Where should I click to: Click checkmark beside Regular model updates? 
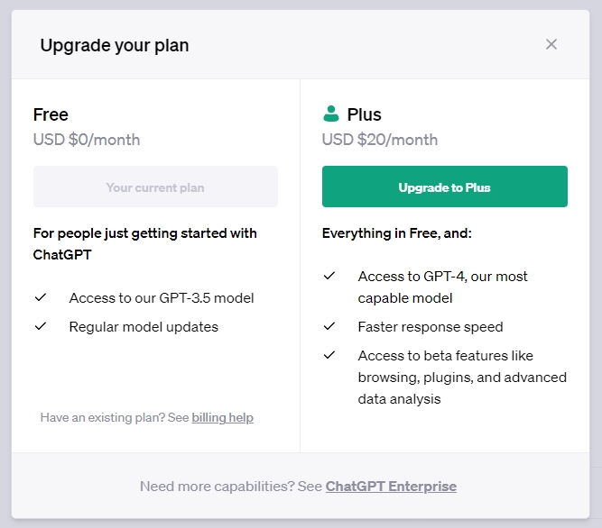(x=41, y=326)
